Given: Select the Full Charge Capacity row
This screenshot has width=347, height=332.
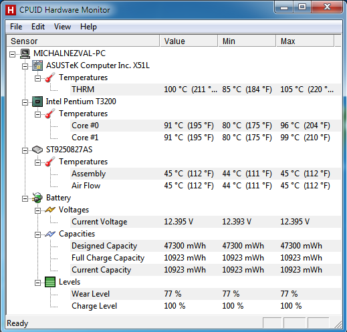Looking at the screenshot, I should pyautogui.click(x=205, y=258).
